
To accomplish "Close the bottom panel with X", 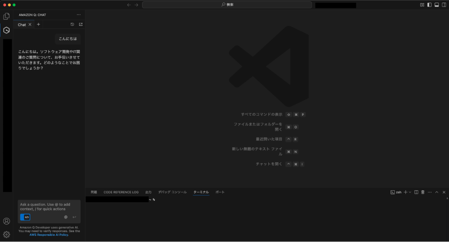I will tap(444, 192).
